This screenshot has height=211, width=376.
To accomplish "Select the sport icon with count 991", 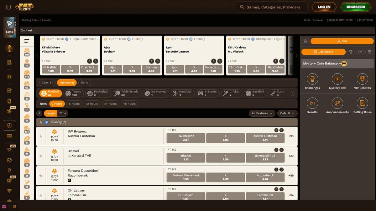I will click(x=27, y=52).
